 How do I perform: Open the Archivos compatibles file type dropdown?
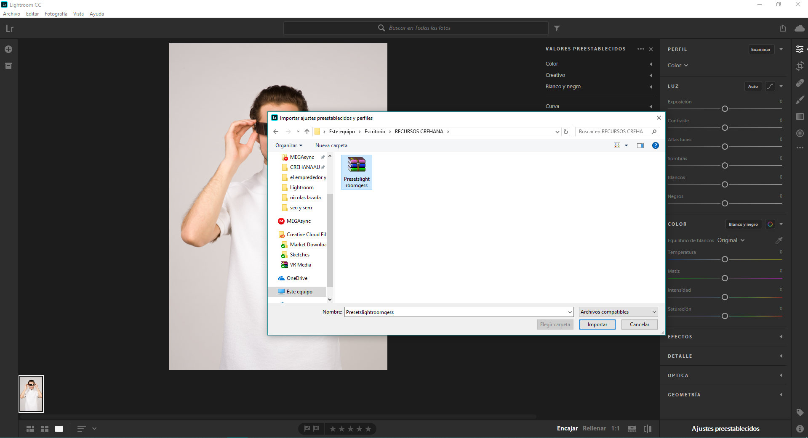pos(618,312)
